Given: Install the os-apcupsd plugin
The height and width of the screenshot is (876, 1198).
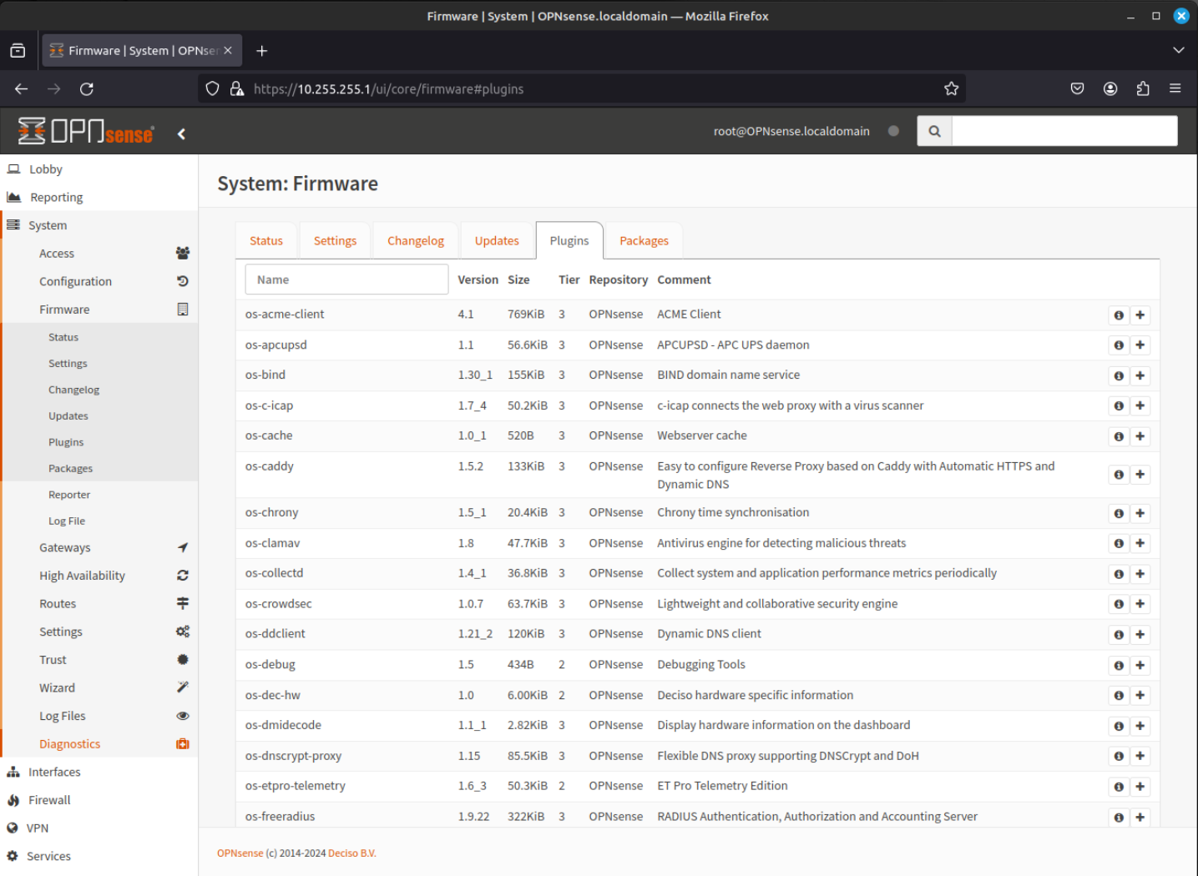Looking at the screenshot, I should tap(1140, 345).
